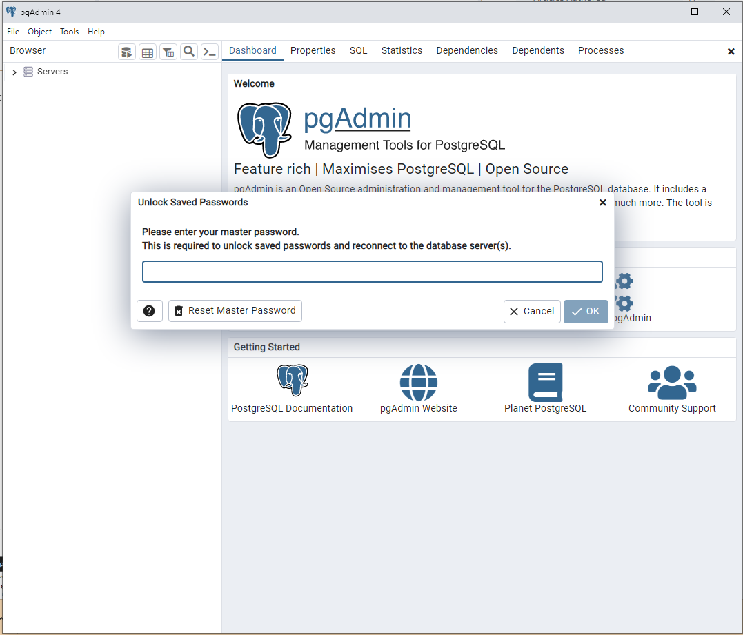Viewport: 743px width, 635px height.
Task: Click Reset Master Password
Action: [235, 311]
